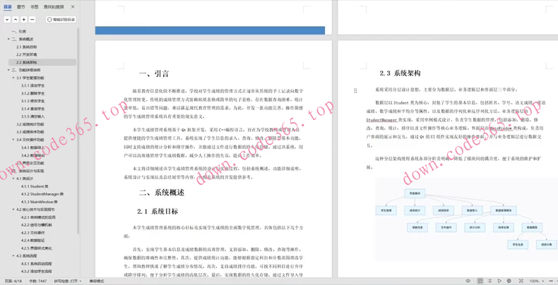
Task: Collapse the 3.1 学生管理功能 tree node
Action: [13, 78]
